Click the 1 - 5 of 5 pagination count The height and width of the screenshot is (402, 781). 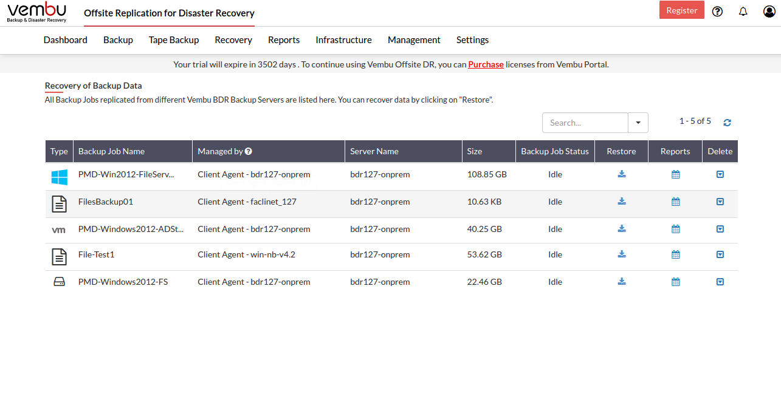695,121
